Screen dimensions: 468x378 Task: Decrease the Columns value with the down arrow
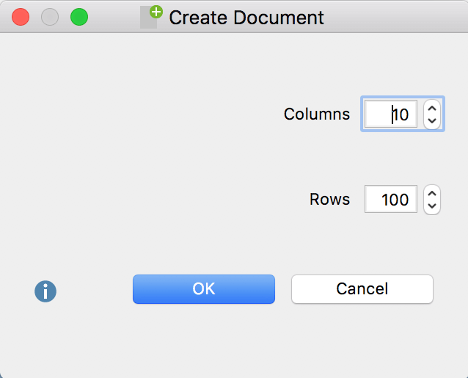pos(432,120)
